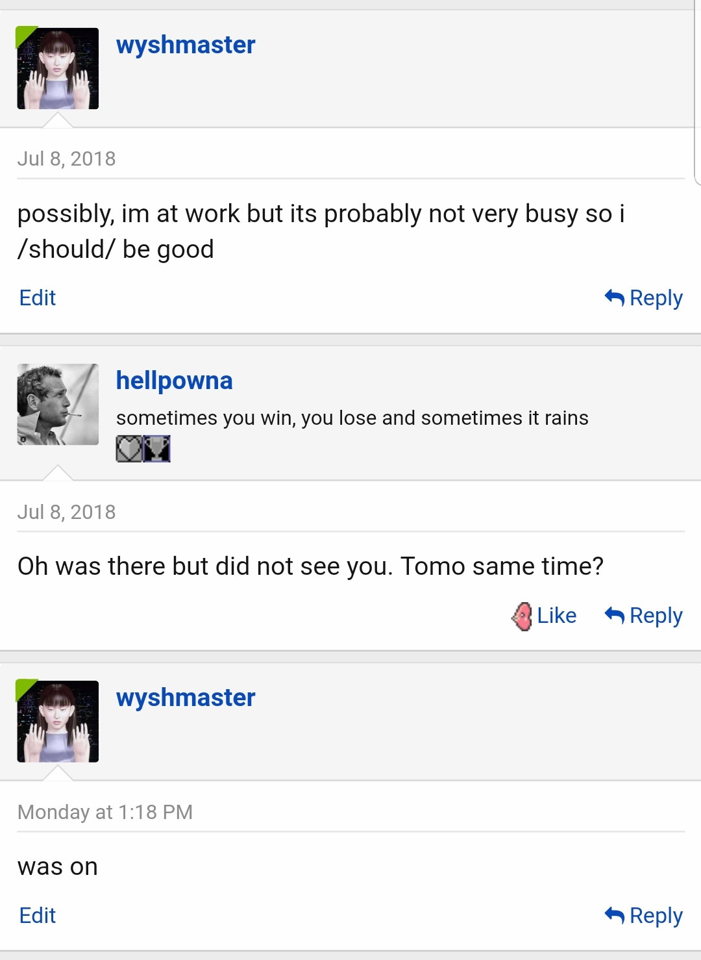Image resolution: width=701 pixels, height=960 pixels.
Task: Click the gray heart badge under hellpowna's tagline
Action: pos(129,449)
